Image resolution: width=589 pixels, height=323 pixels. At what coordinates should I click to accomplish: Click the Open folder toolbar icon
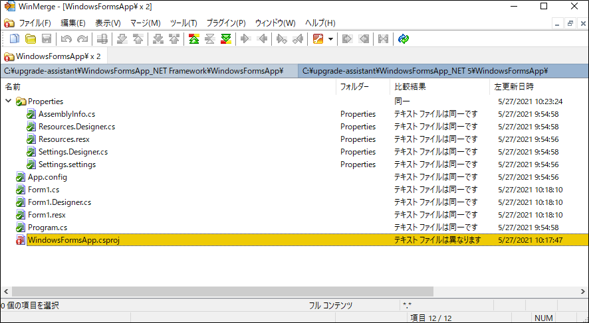pos(31,38)
